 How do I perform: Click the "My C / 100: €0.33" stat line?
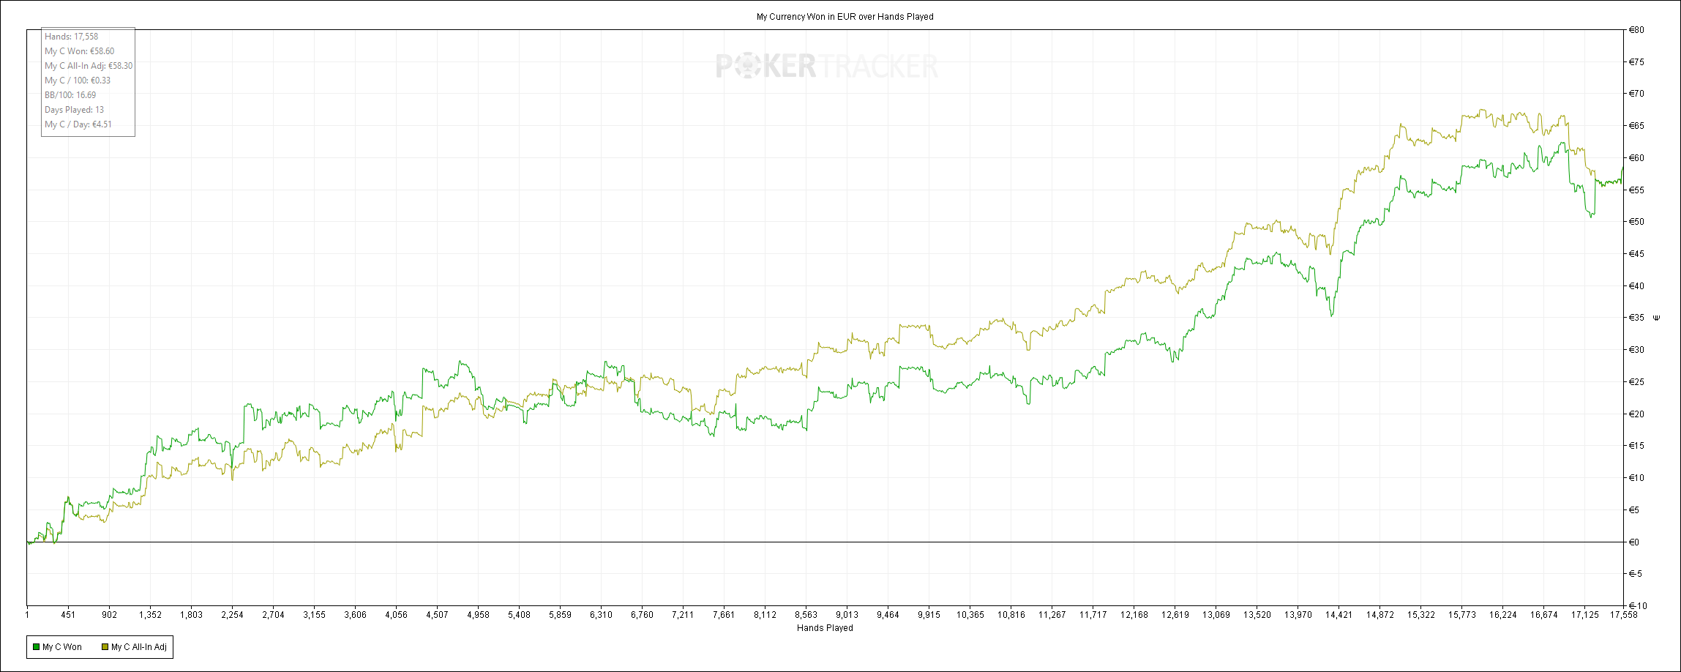(78, 81)
